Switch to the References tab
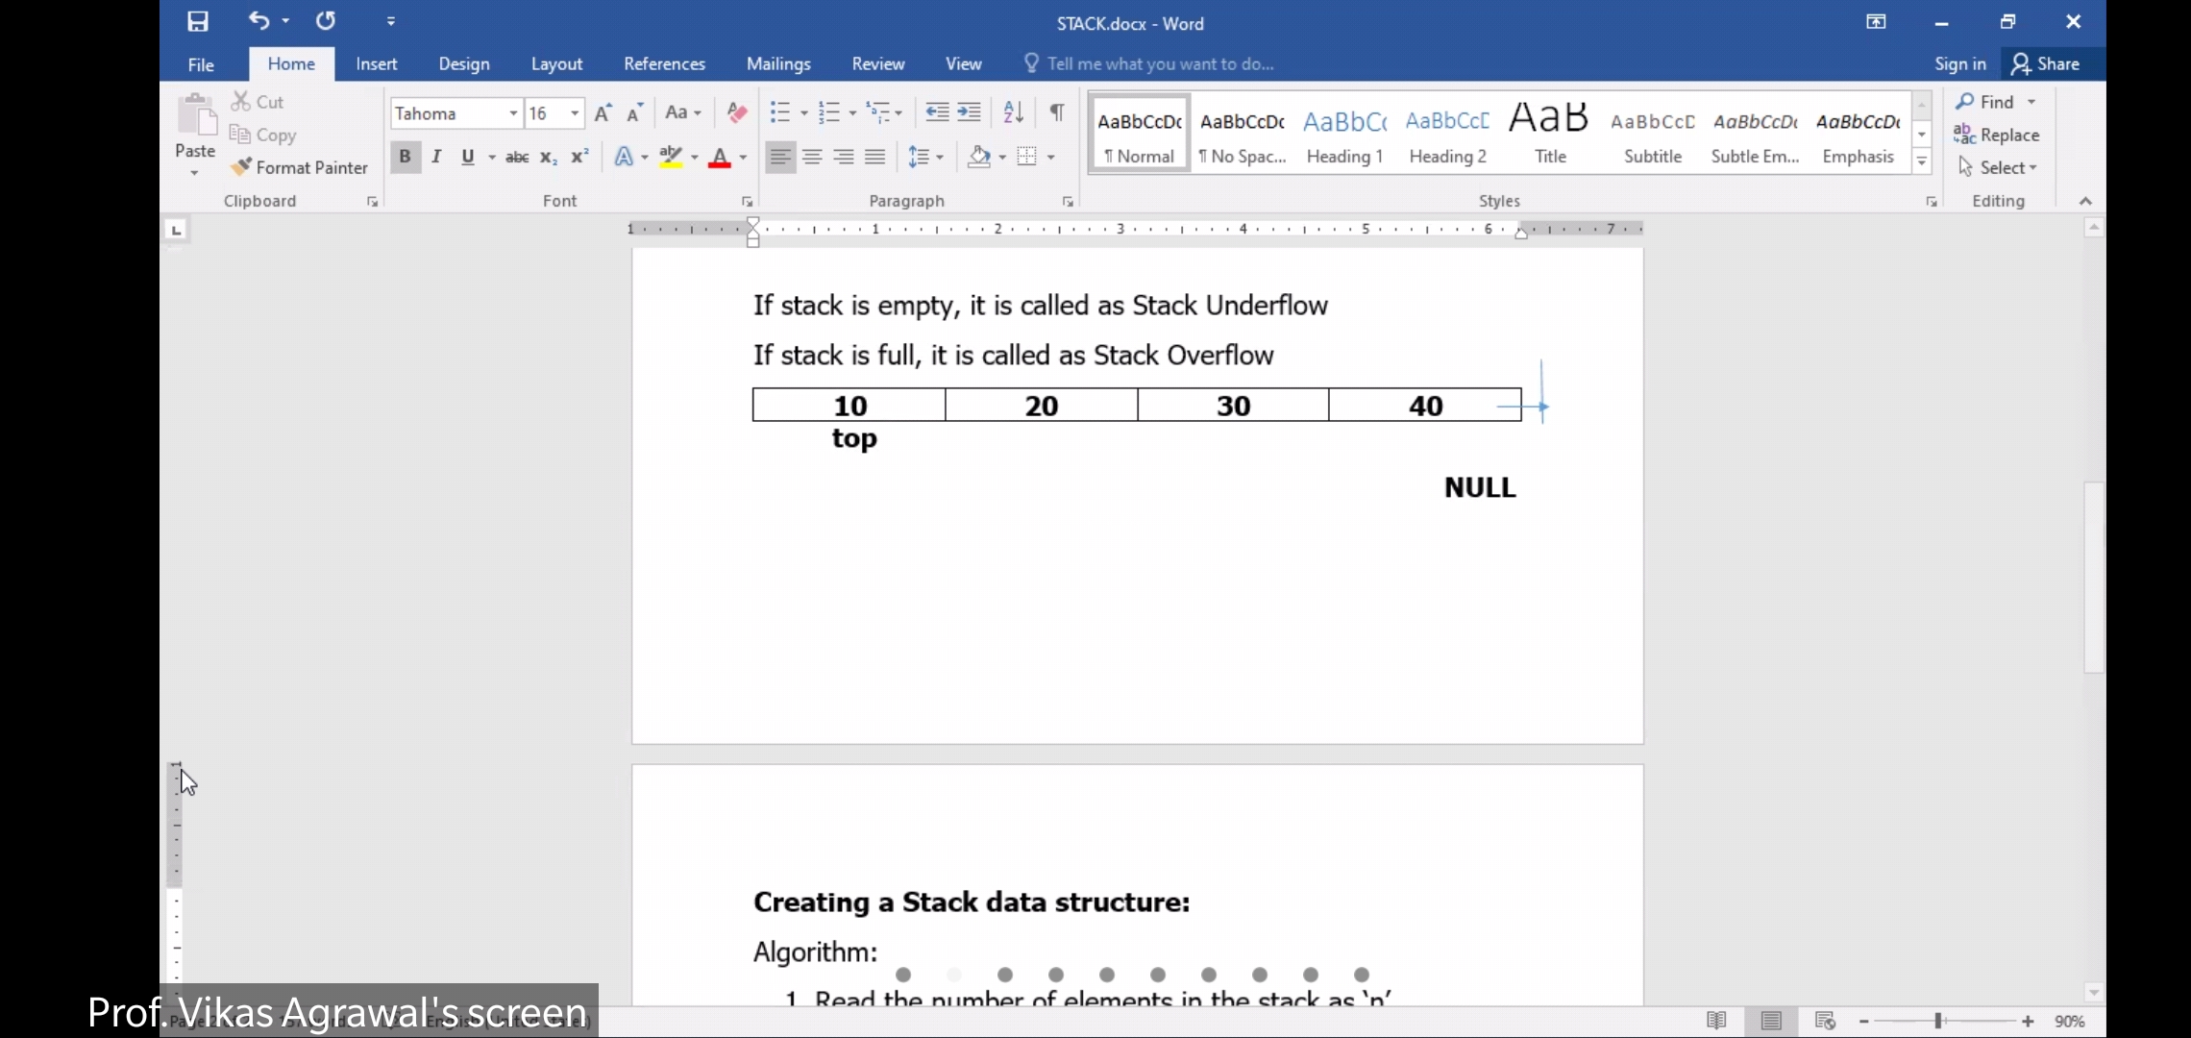This screenshot has width=2191, height=1038. click(x=664, y=63)
